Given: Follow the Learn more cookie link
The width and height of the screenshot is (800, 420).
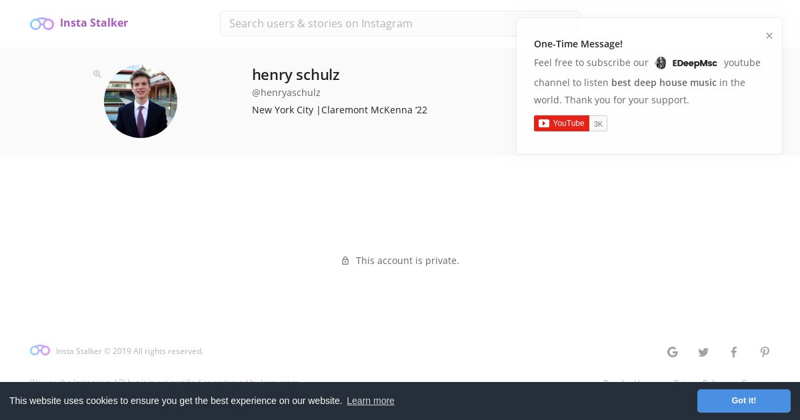Looking at the screenshot, I should click(x=371, y=401).
